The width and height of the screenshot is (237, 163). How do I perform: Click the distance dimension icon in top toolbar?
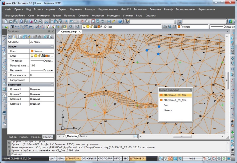109,21
